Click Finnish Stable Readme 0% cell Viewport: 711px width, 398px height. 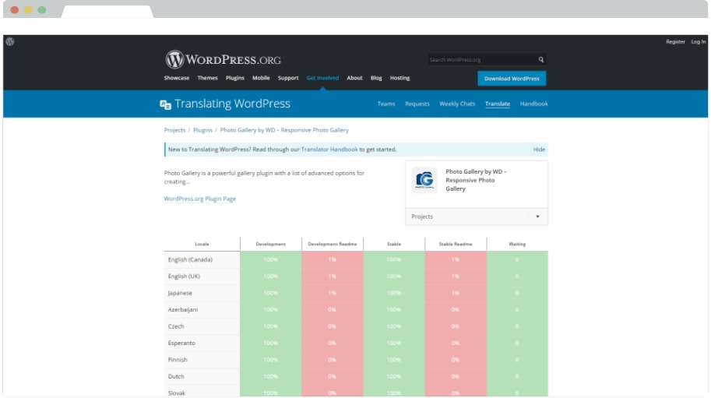pyautogui.click(x=456, y=360)
